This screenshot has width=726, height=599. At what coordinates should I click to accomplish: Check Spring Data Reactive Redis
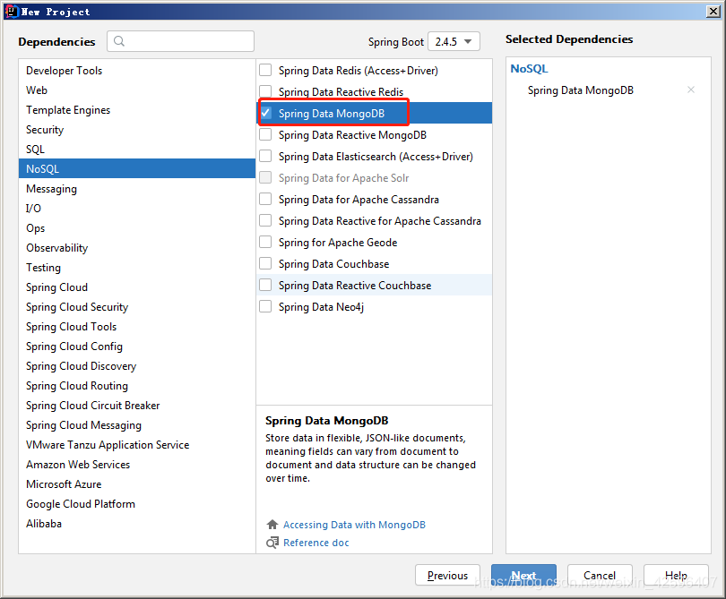265,91
